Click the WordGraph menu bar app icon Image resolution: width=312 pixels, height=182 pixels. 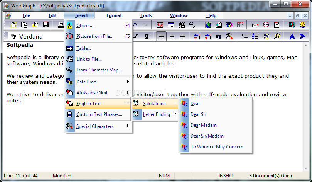8,15
